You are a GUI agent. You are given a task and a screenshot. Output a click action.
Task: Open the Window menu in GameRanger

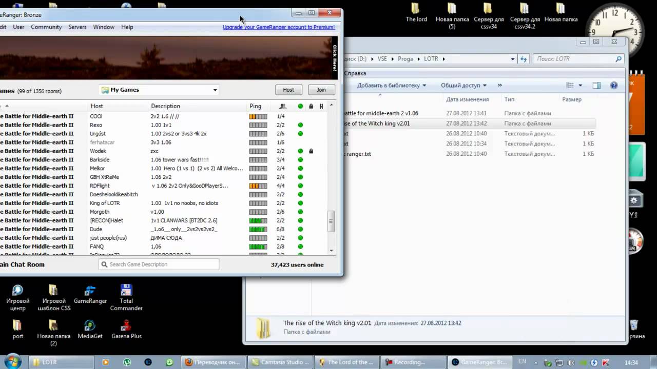point(104,27)
